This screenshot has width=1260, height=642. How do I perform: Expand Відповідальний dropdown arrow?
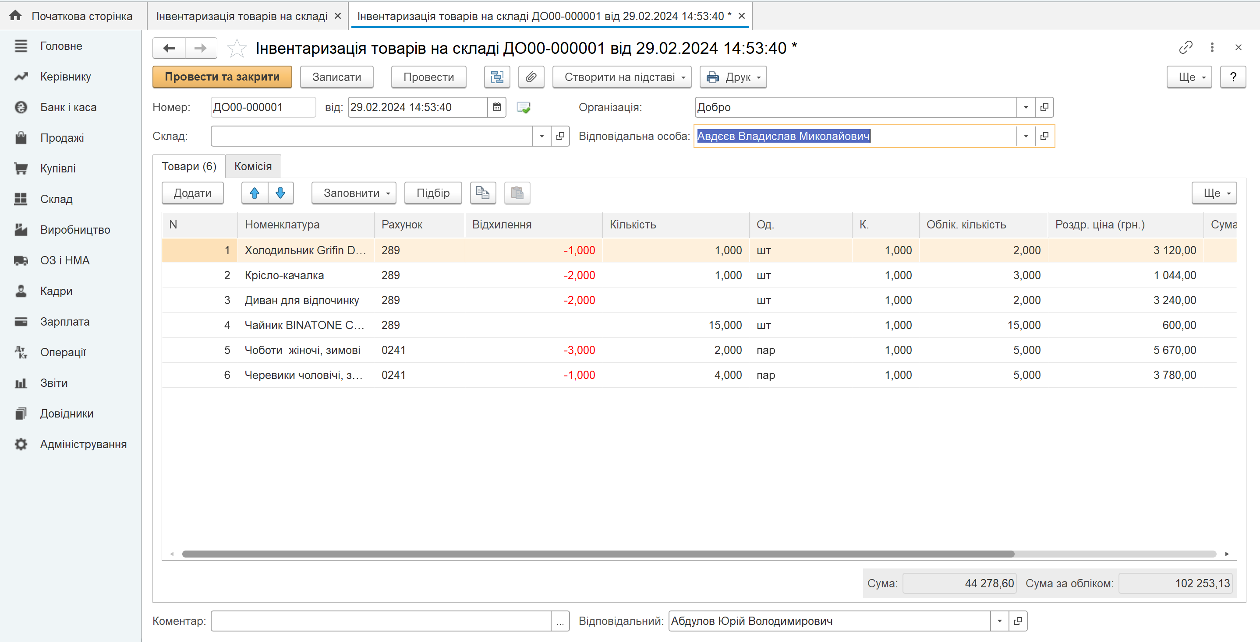(x=999, y=621)
